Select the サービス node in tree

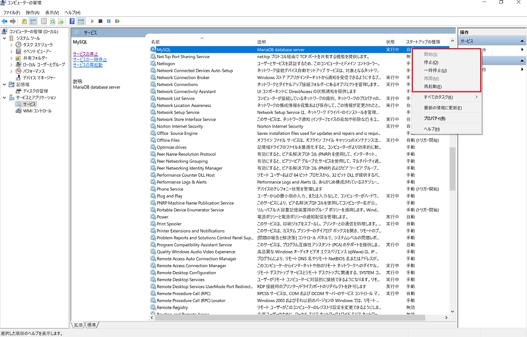[x=29, y=104]
